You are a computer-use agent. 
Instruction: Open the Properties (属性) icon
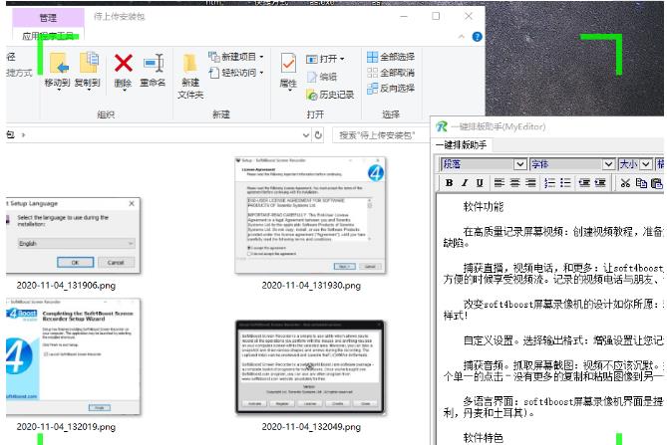coord(288,64)
